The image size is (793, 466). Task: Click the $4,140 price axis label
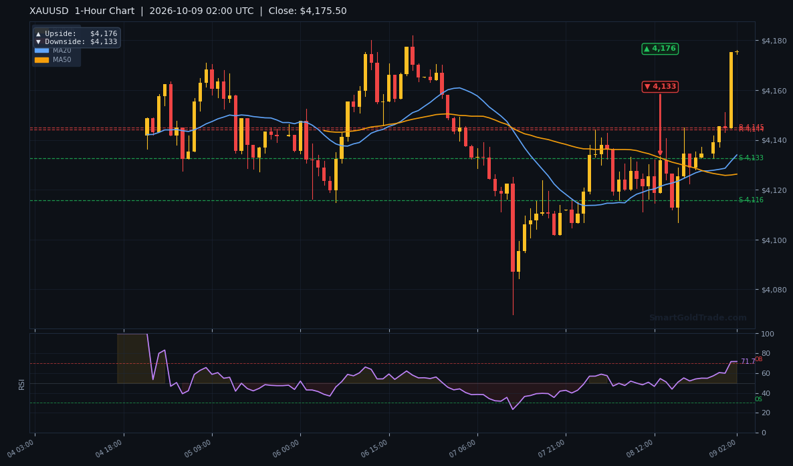coord(774,140)
